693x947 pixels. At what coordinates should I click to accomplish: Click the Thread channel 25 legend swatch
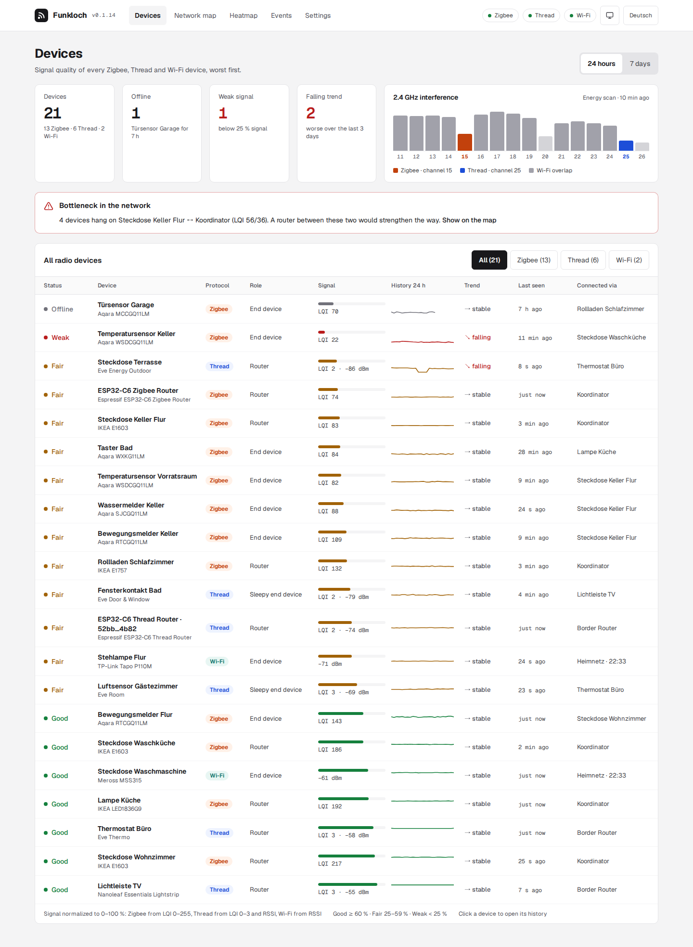coord(462,170)
